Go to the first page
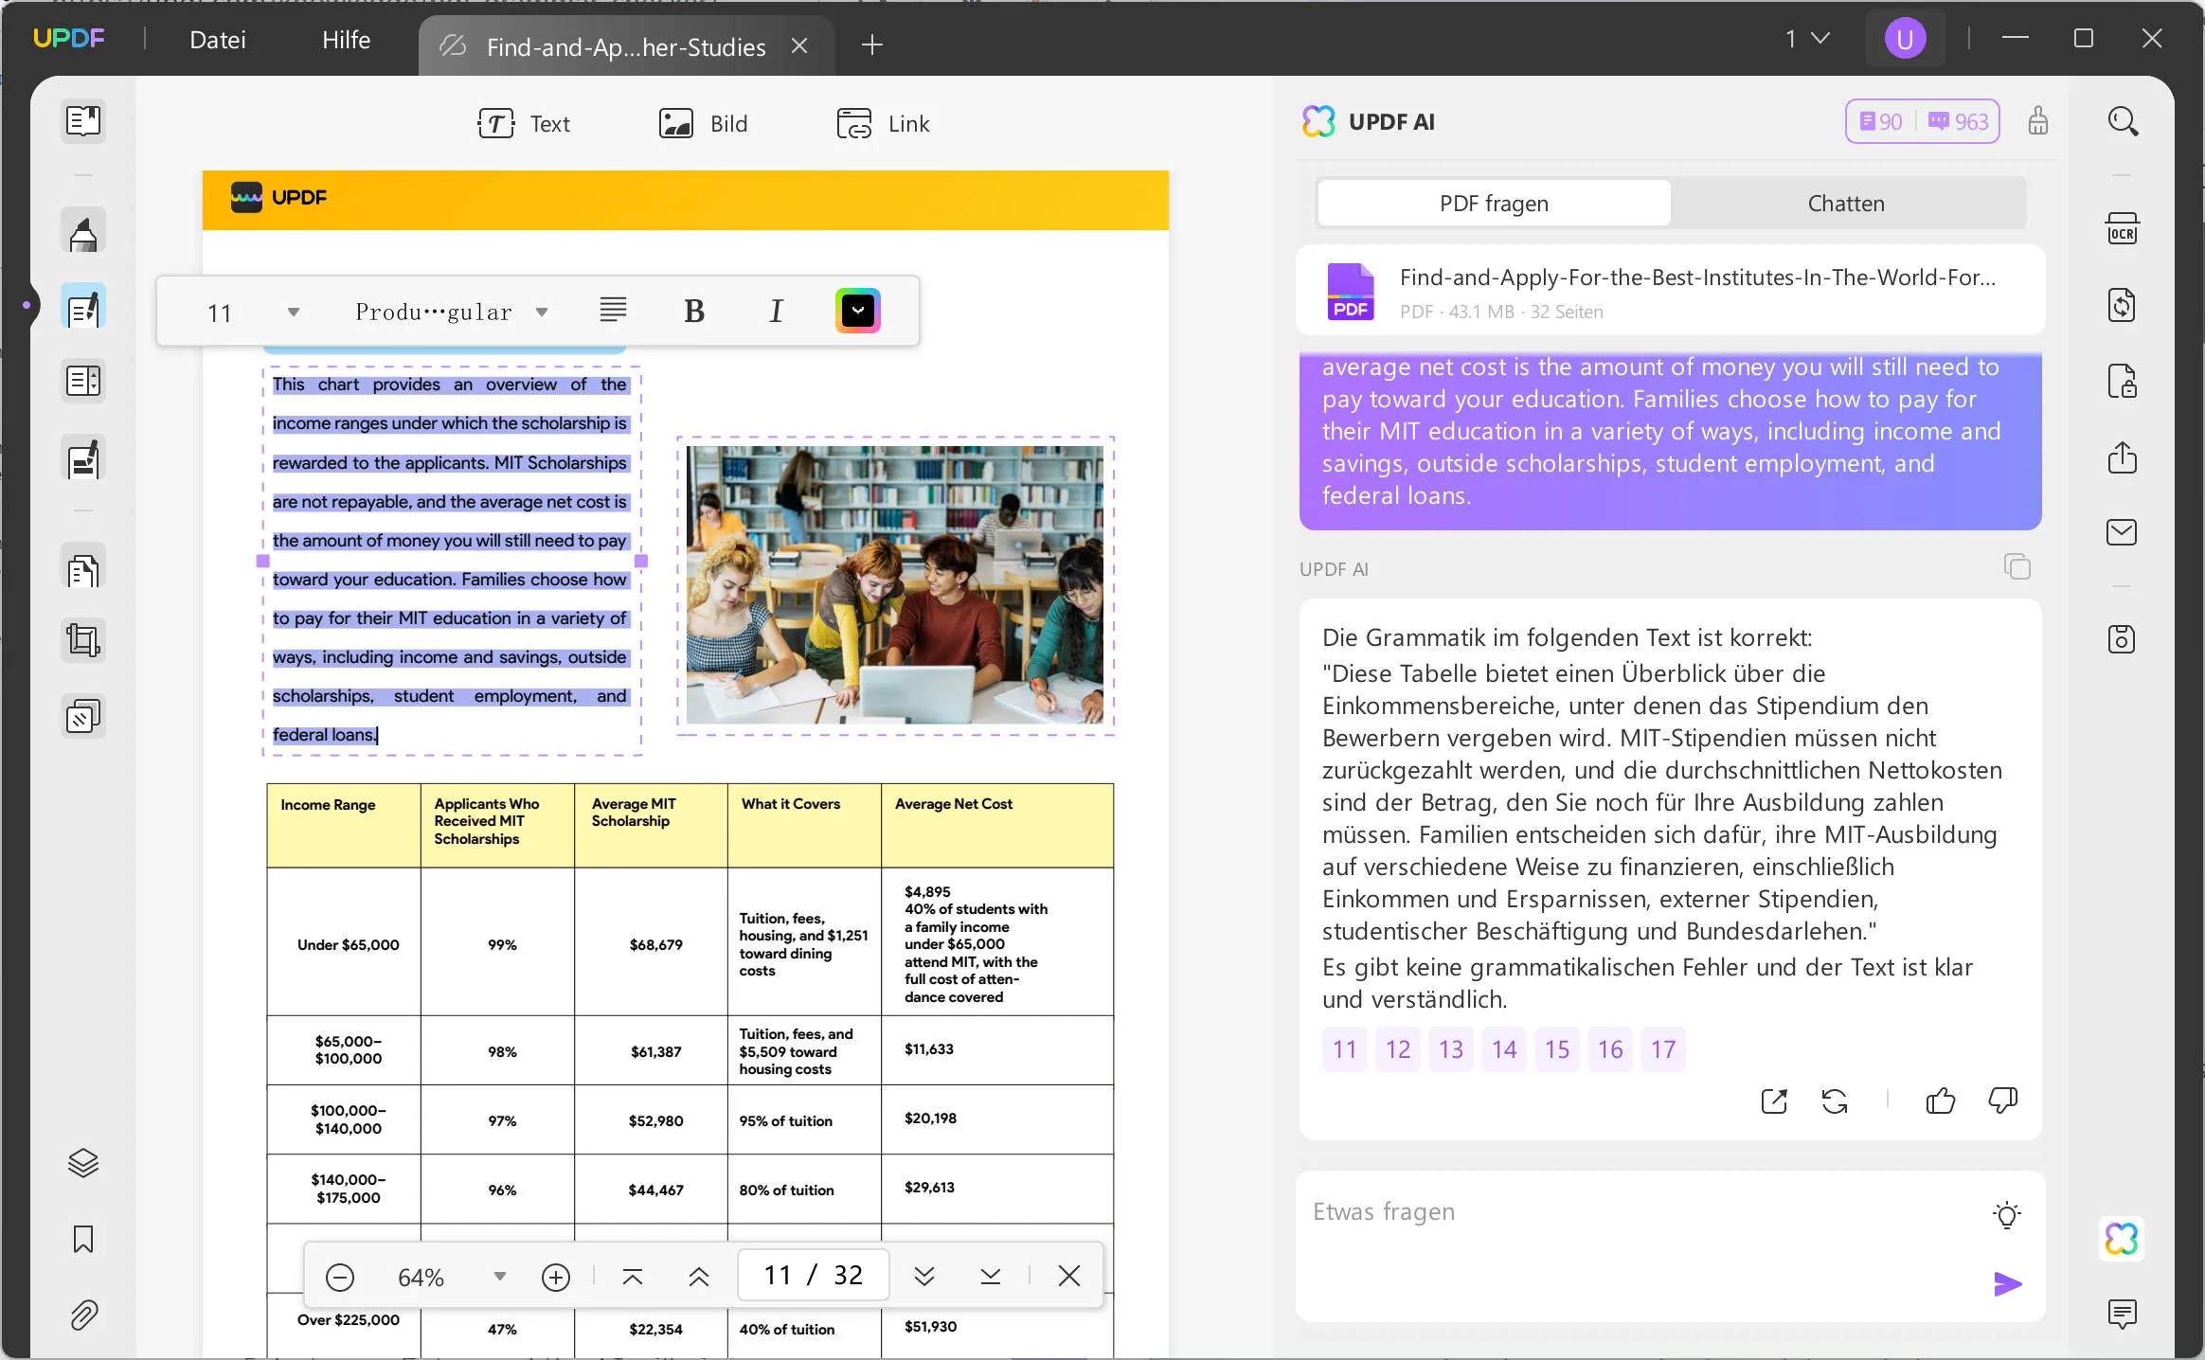 [633, 1277]
